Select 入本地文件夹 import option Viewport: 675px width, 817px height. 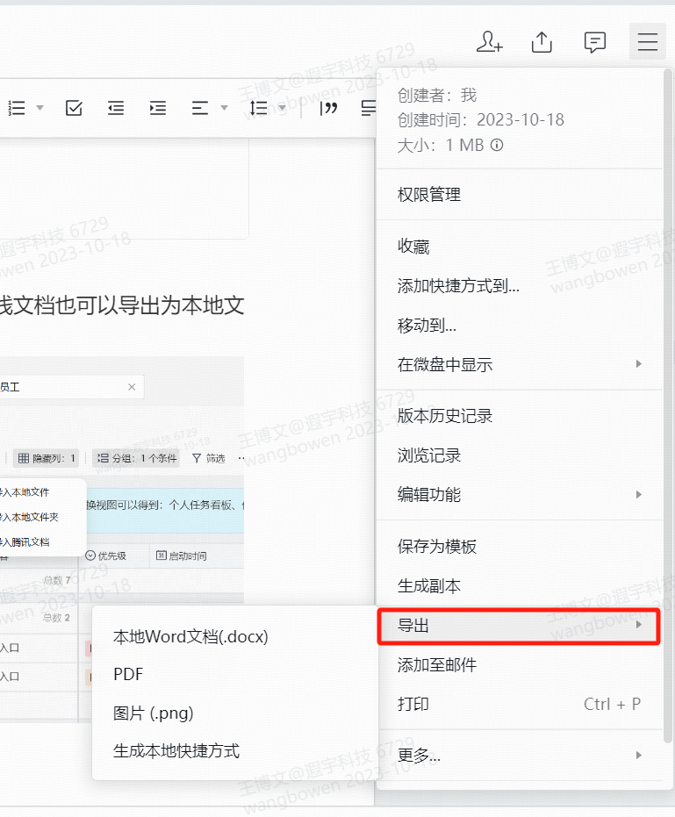[x=28, y=517]
